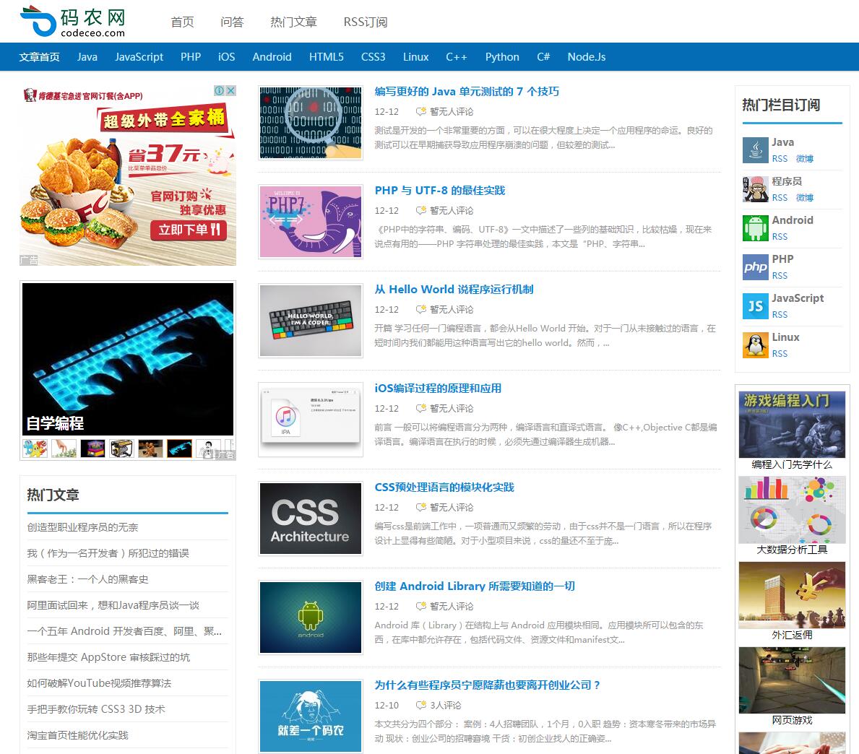Click 3人评论 comment count link
Image resolution: width=859 pixels, height=754 pixels.
pyautogui.click(x=445, y=706)
